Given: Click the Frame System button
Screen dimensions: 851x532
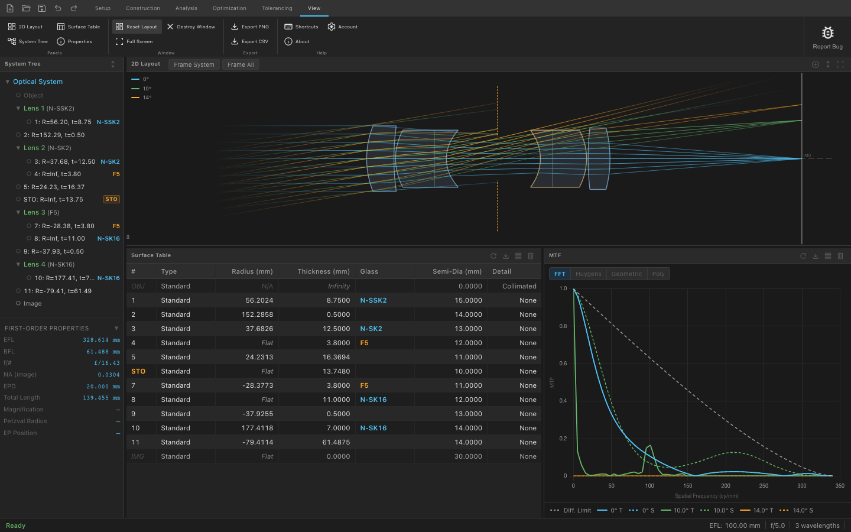Looking at the screenshot, I should click(x=194, y=64).
